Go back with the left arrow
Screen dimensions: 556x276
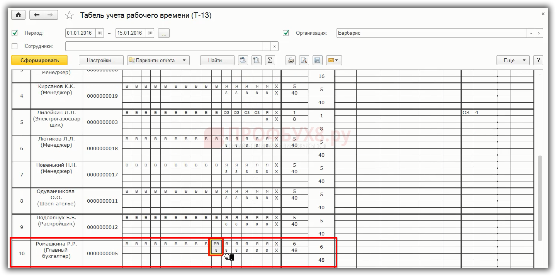click(37, 15)
